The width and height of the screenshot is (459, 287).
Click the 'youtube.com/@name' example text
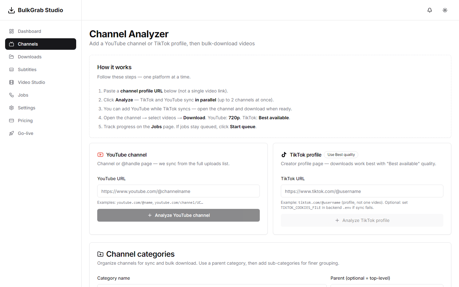(135, 202)
